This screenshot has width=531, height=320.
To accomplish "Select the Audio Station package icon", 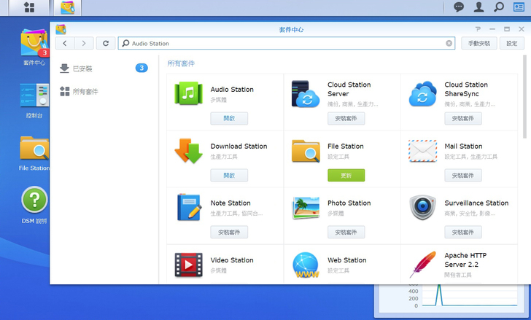I will coord(189,93).
